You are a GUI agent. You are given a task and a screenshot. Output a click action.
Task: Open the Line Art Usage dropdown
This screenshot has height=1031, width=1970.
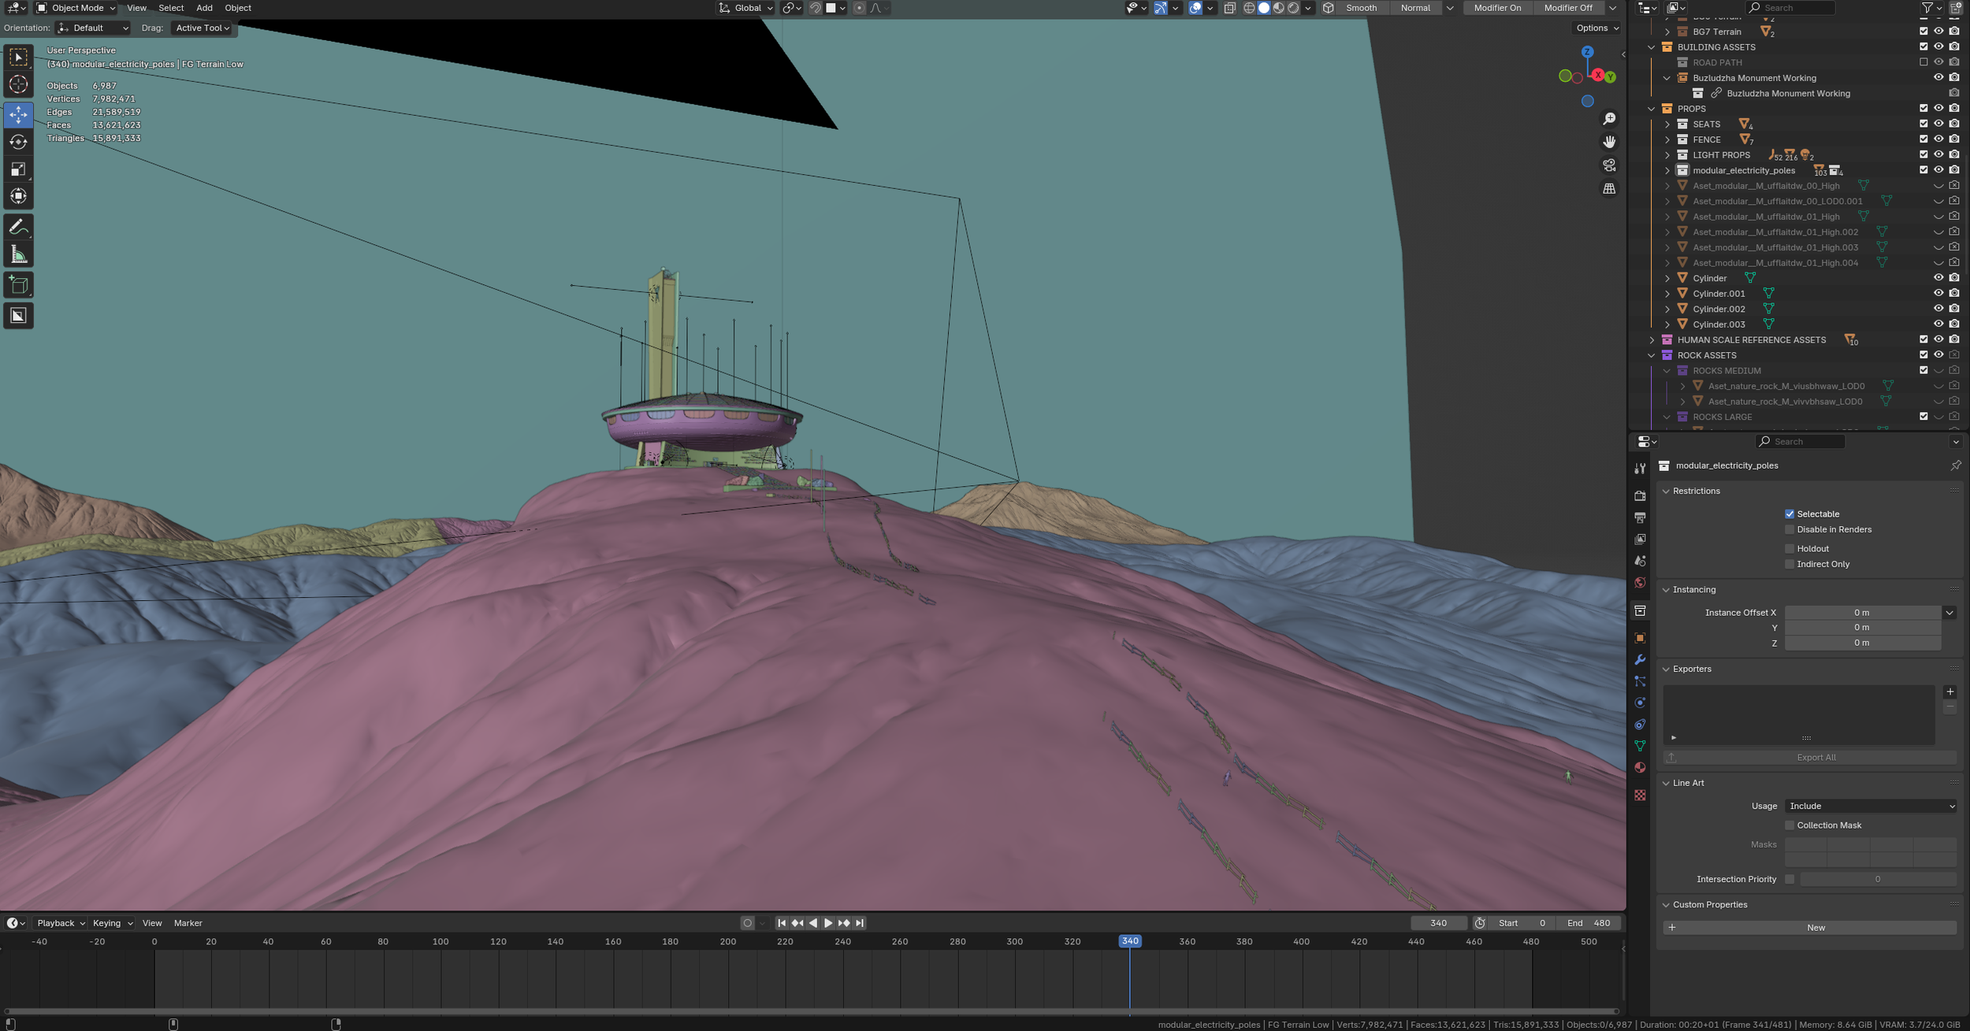(x=1871, y=806)
